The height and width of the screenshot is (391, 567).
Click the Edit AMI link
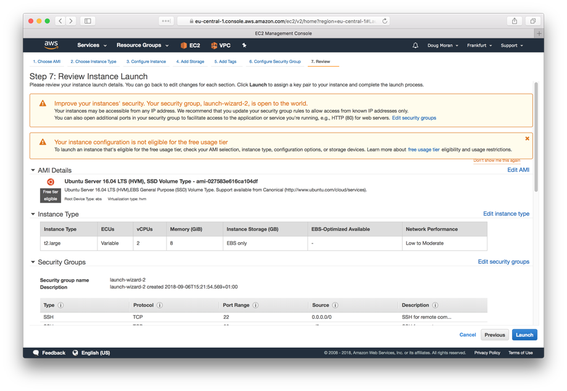(518, 170)
